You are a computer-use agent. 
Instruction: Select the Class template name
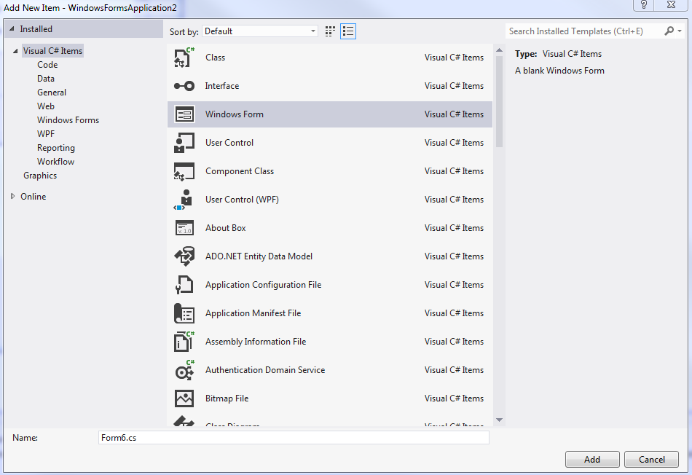click(x=215, y=58)
